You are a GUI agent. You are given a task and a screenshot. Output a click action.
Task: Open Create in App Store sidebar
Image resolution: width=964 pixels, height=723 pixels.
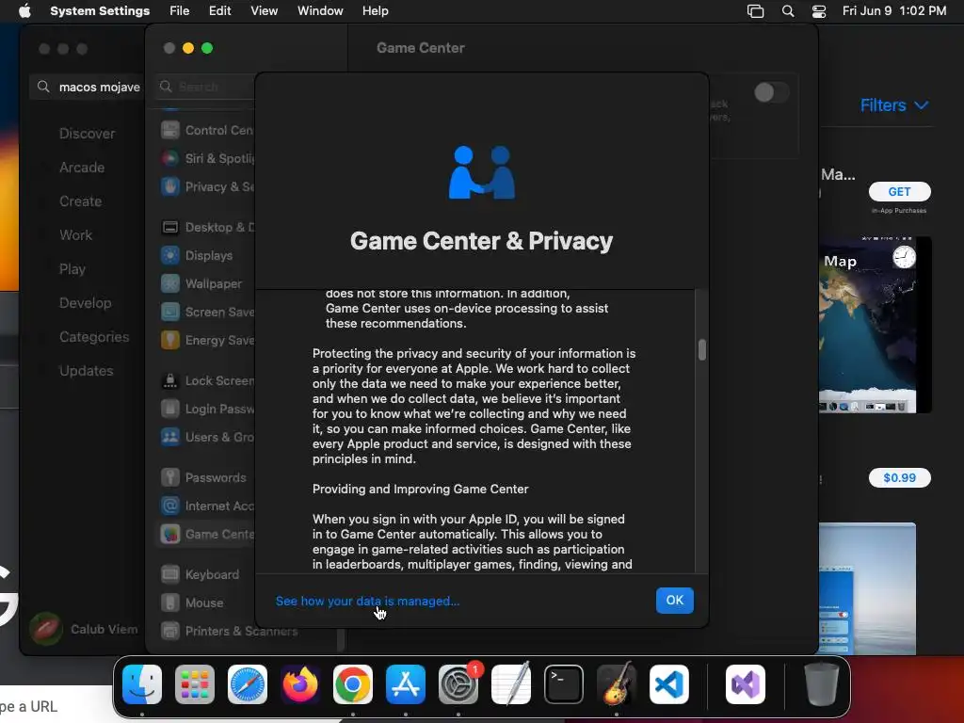coord(81,201)
